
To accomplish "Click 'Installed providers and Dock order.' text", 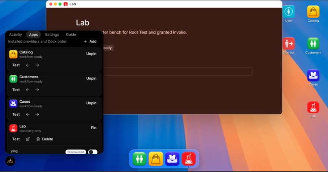I will [38, 42].
